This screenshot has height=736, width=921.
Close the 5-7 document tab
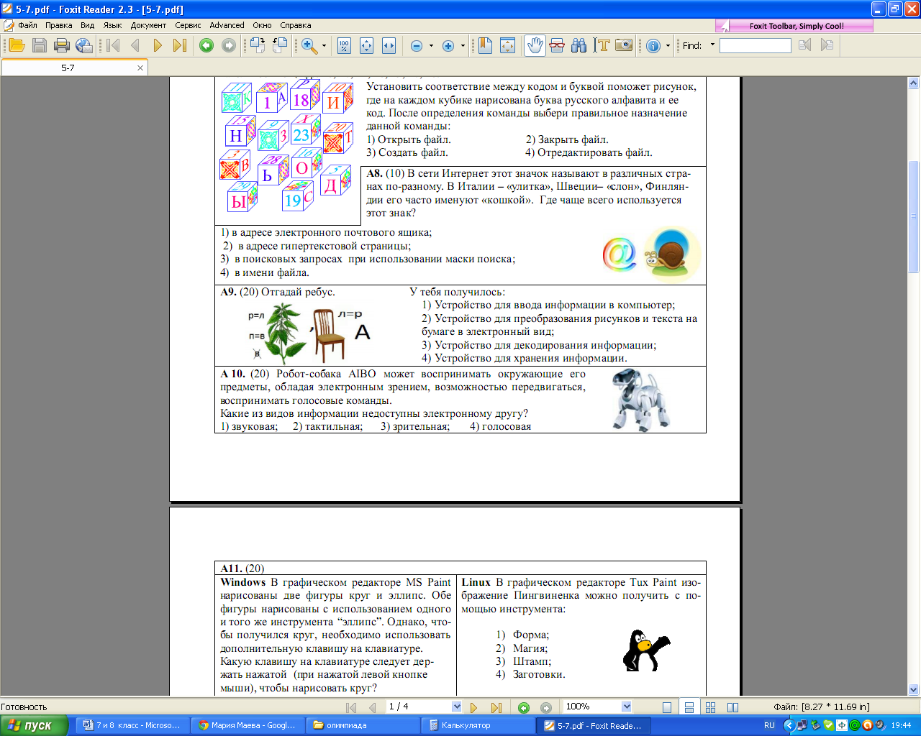(x=140, y=68)
